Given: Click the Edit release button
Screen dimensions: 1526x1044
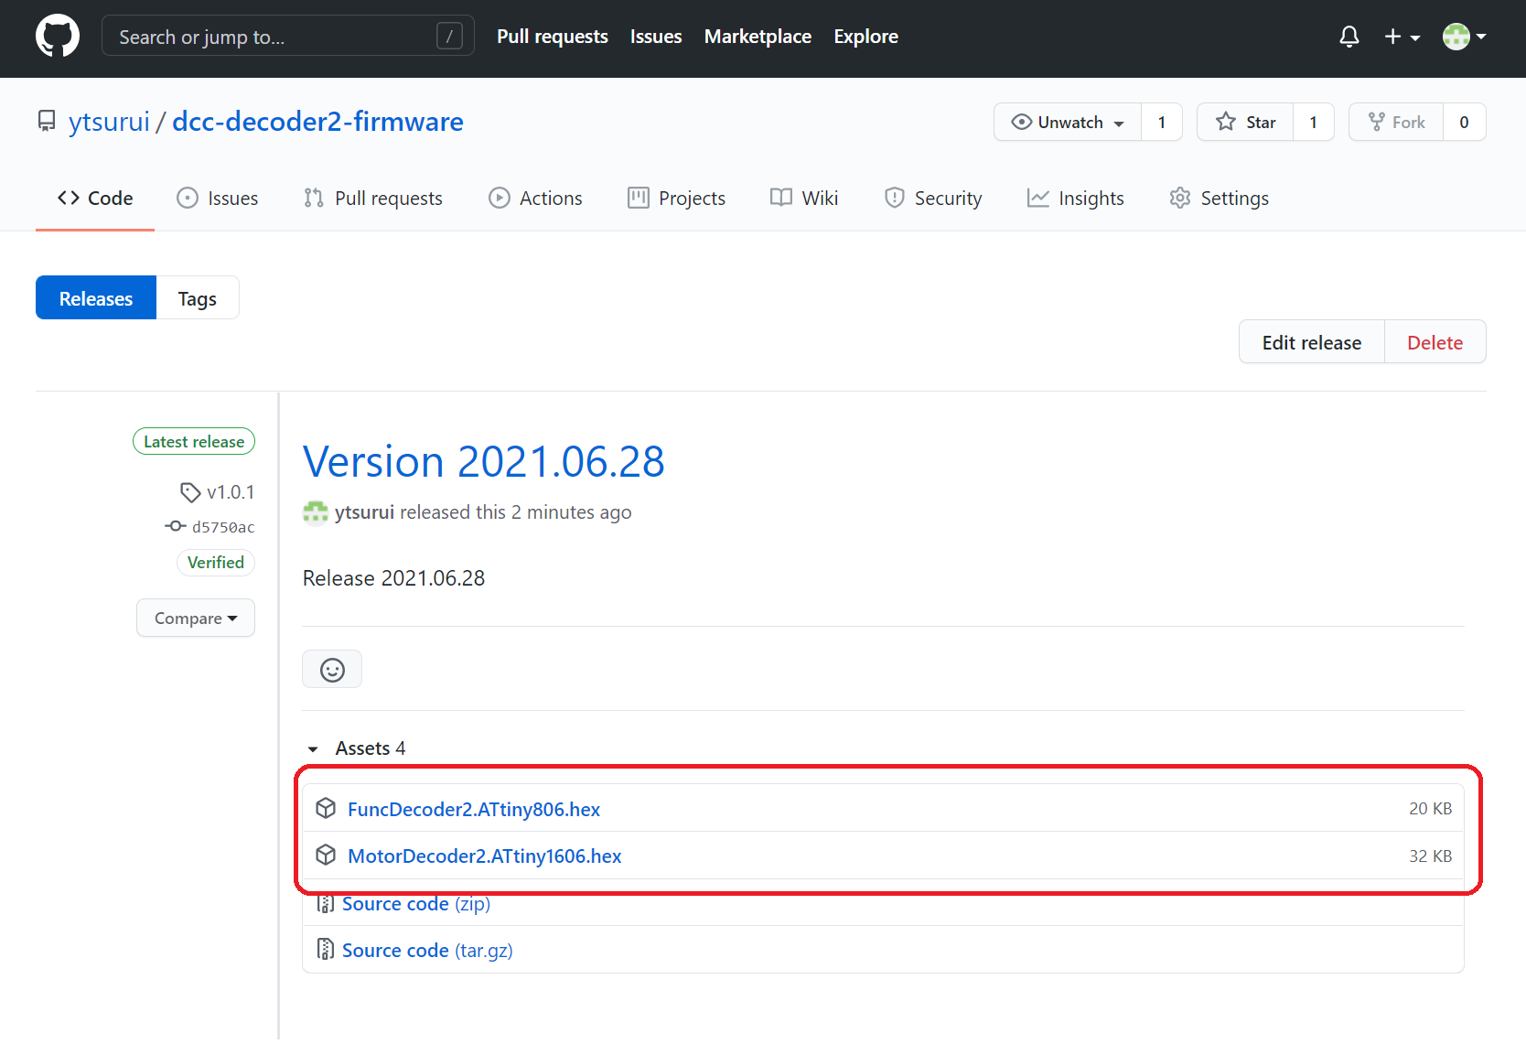Looking at the screenshot, I should coord(1311,342).
